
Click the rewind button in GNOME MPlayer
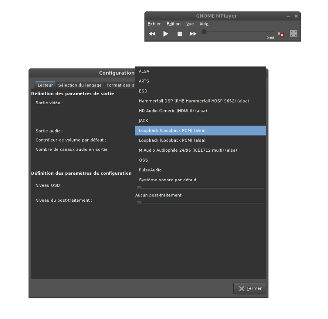point(152,34)
